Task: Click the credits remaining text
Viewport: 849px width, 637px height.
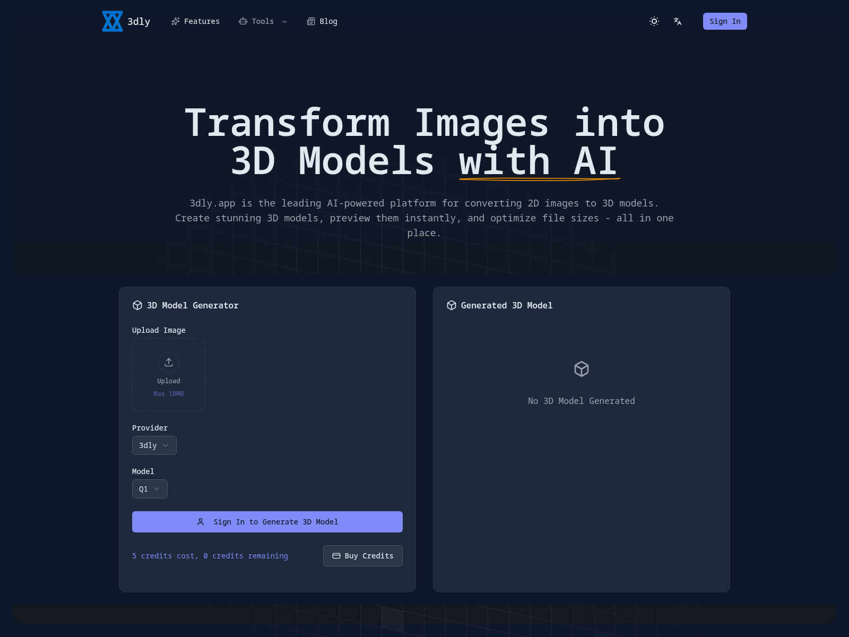Action: tap(210, 556)
